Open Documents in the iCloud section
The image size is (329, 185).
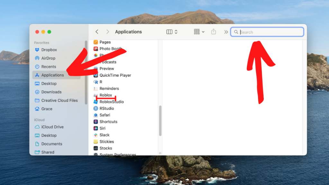click(52, 144)
